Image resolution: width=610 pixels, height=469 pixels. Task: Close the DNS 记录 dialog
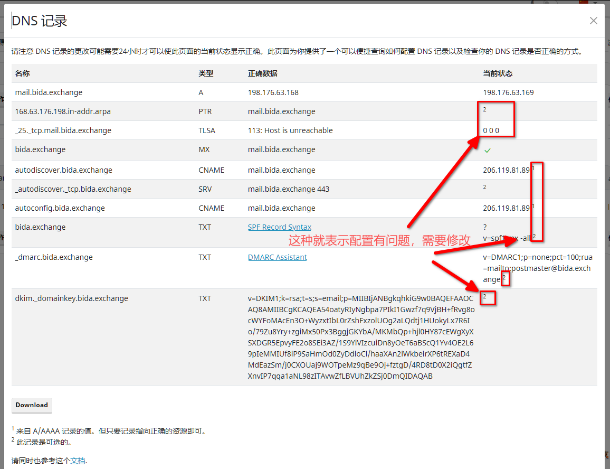[594, 21]
